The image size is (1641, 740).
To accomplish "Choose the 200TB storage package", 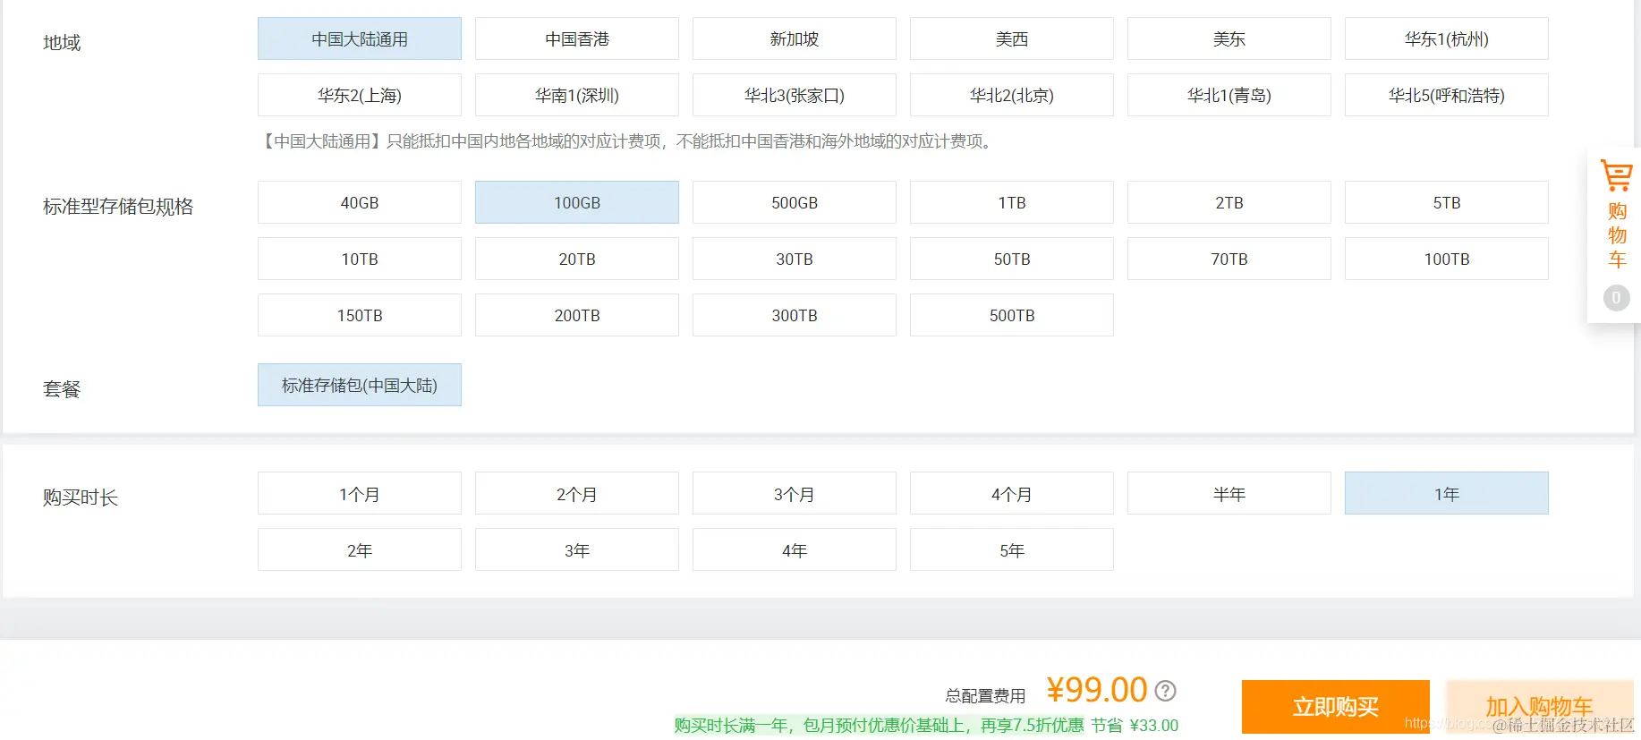I will pos(577,315).
